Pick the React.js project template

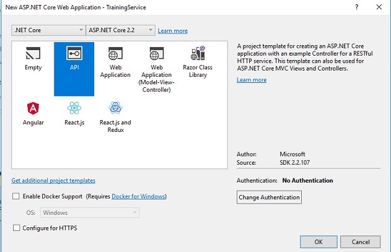click(x=74, y=114)
